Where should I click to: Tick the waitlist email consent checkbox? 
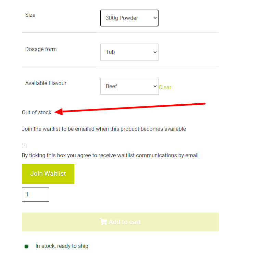tap(24, 146)
